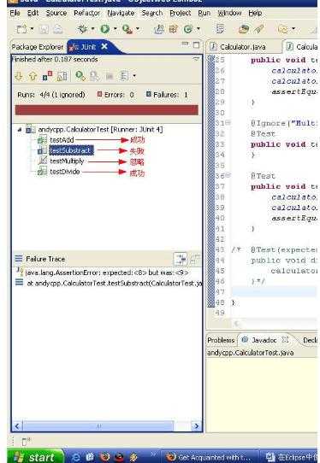
Task: Close the Javadoc tab
Action: pyautogui.click(x=285, y=340)
